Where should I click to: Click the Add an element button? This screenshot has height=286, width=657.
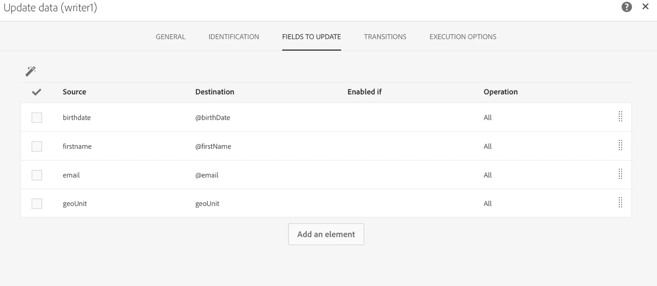click(x=326, y=234)
